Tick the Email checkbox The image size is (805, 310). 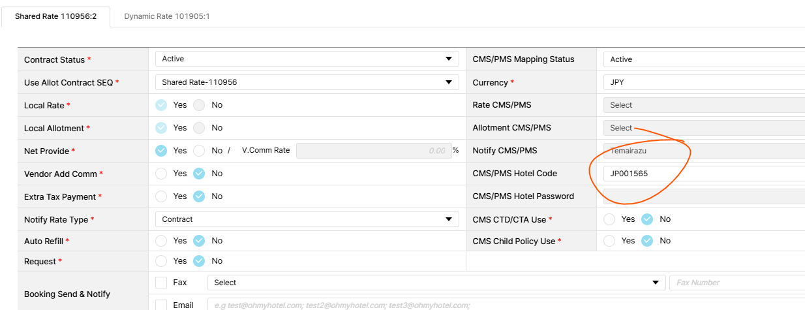[x=161, y=305]
